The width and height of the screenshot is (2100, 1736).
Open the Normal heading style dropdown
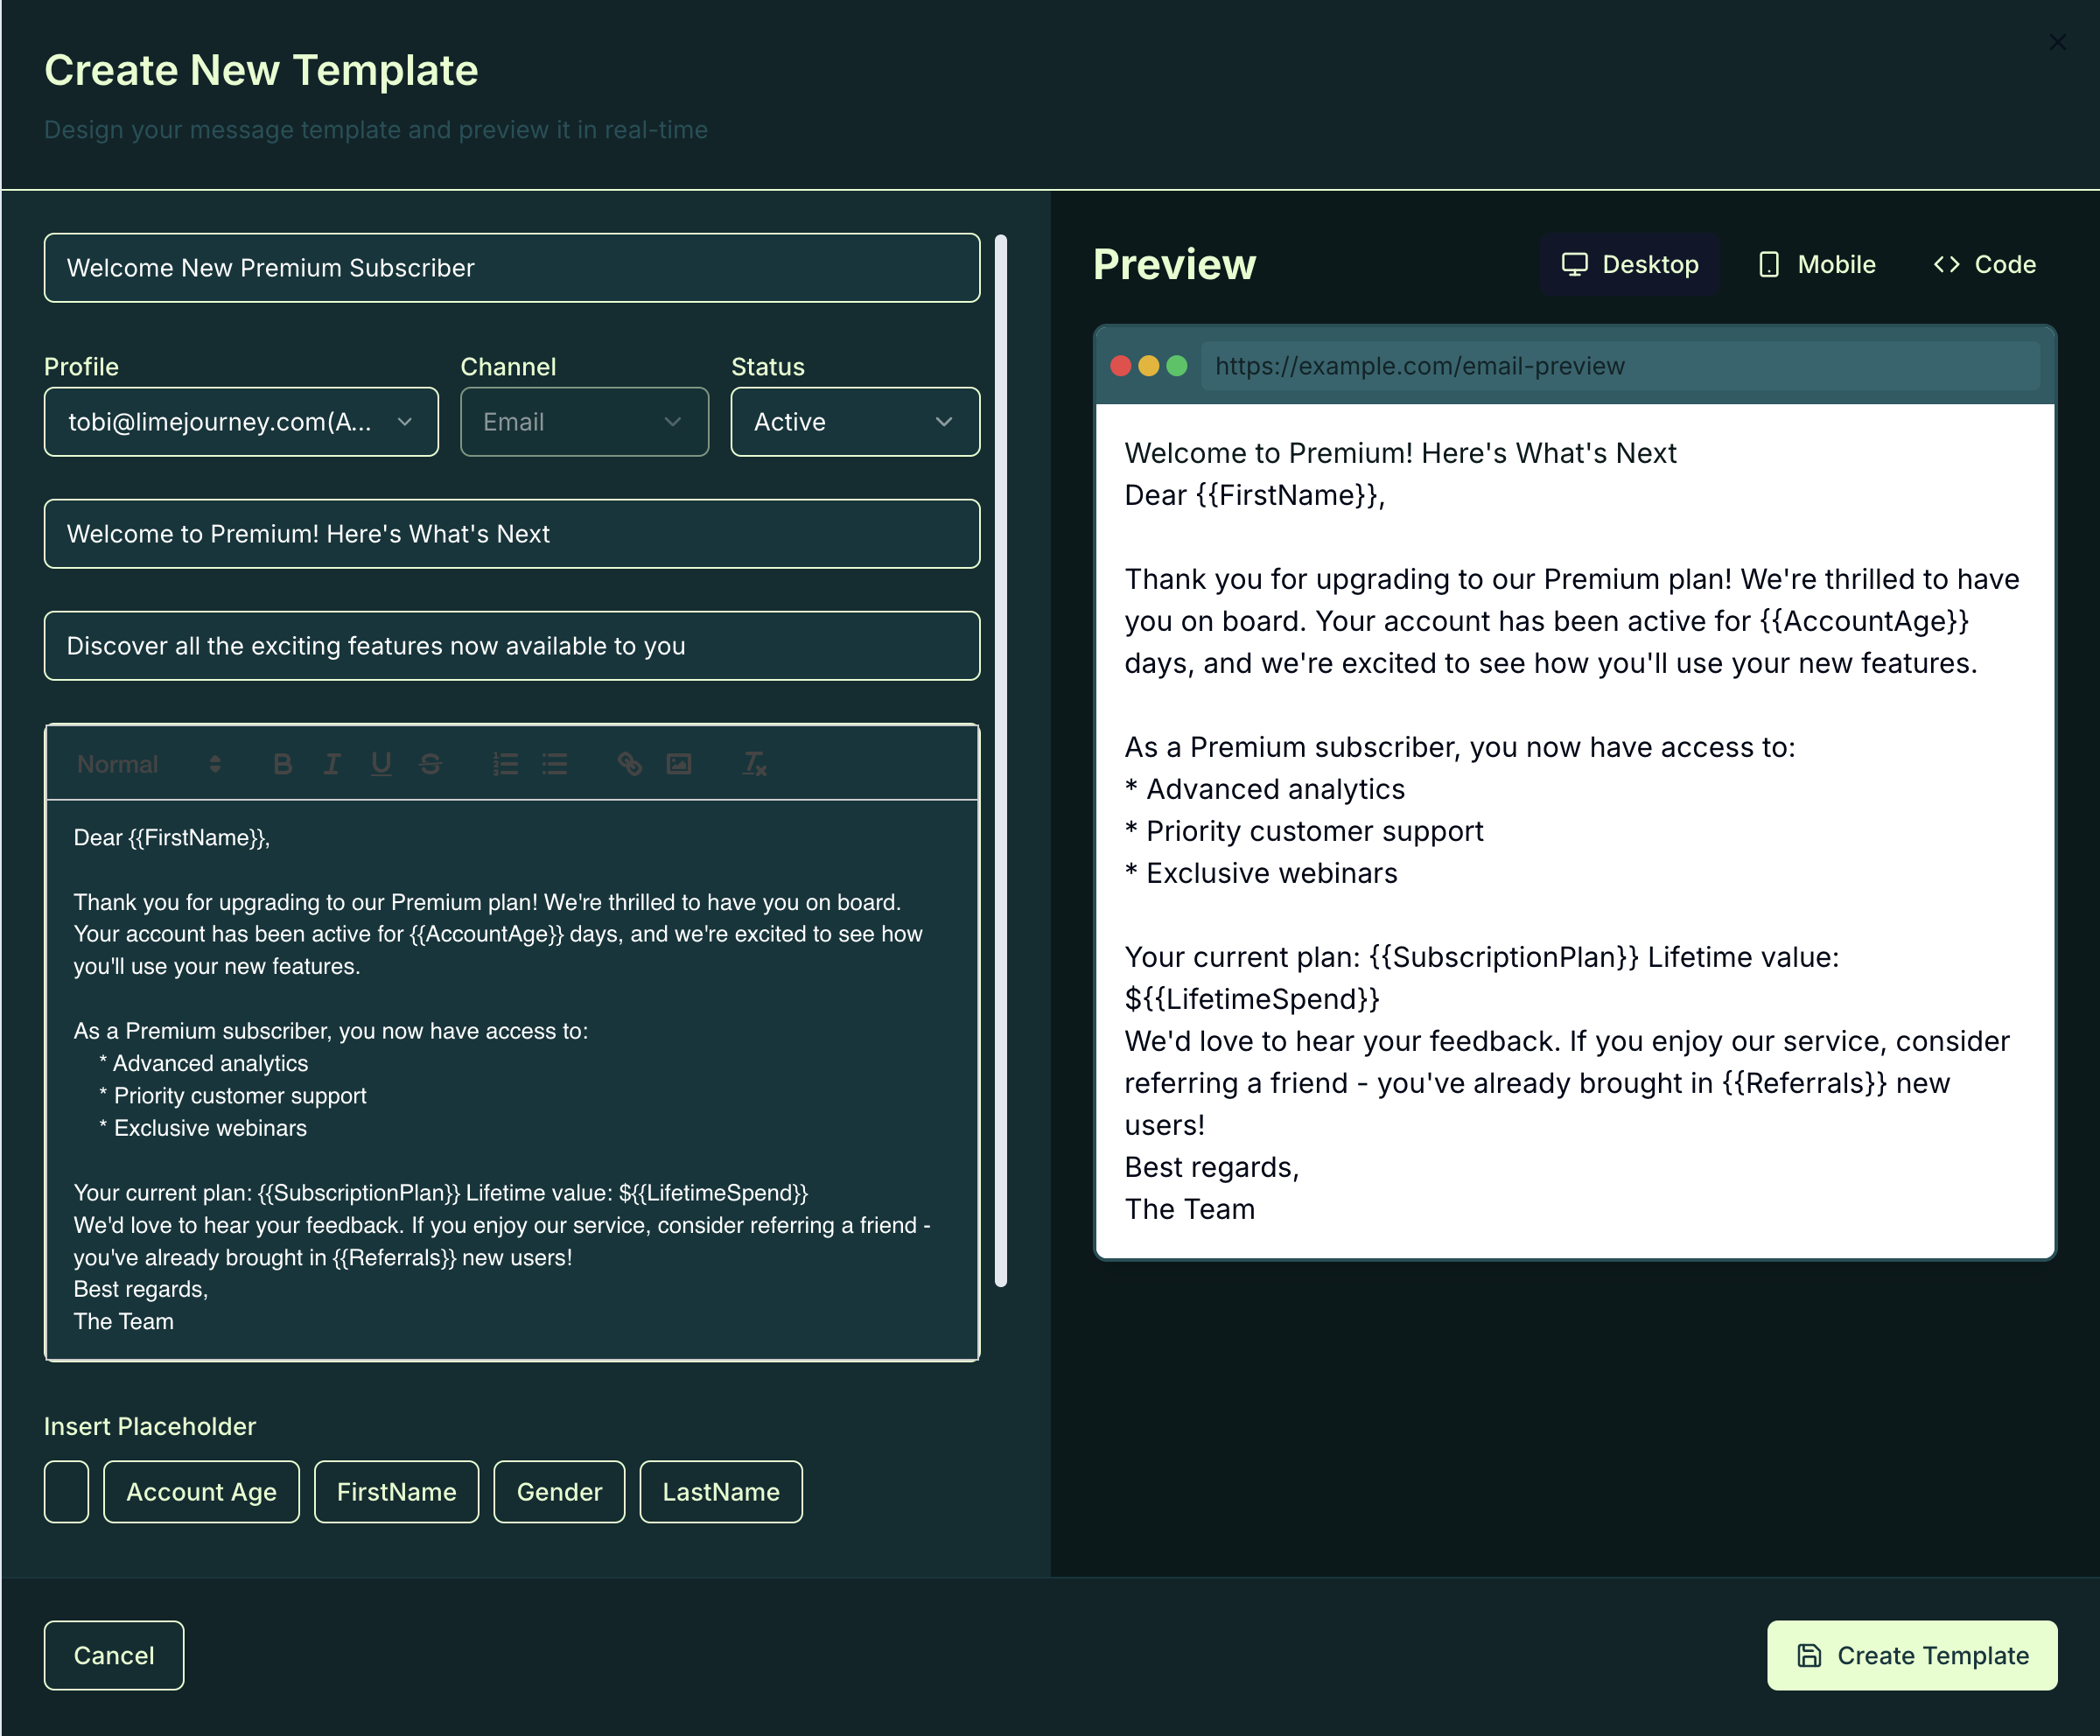(x=148, y=764)
